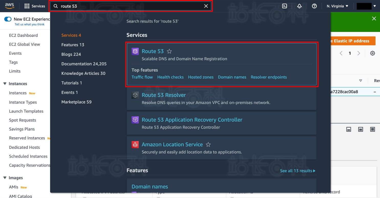The width and height of the screenshot is (380, 198).
Task: Collapse the Images section in the sidebar
Action: pos(5,178)
